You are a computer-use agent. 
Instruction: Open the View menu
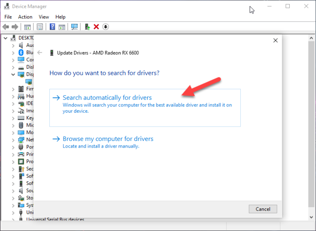pyautogui.click(x=44, y=17)
